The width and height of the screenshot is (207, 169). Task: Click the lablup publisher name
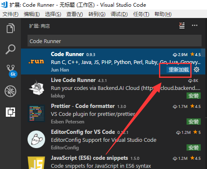point(58,96)
